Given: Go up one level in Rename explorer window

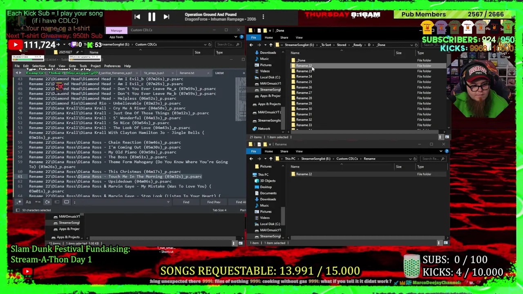Looking at the screenshot, I should pyautogui.click(x=270, y=159).
